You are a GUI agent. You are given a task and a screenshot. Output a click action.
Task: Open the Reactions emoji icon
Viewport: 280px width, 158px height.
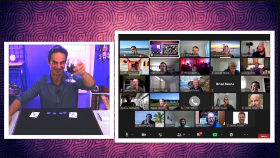click(x=231, y=135)
